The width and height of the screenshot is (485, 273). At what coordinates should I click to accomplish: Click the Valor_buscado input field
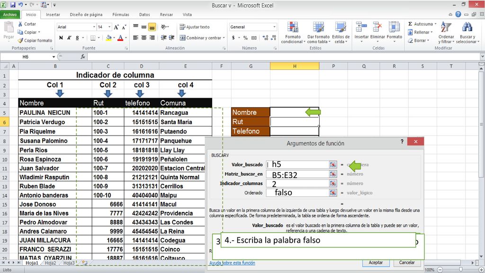click(297, 164)
